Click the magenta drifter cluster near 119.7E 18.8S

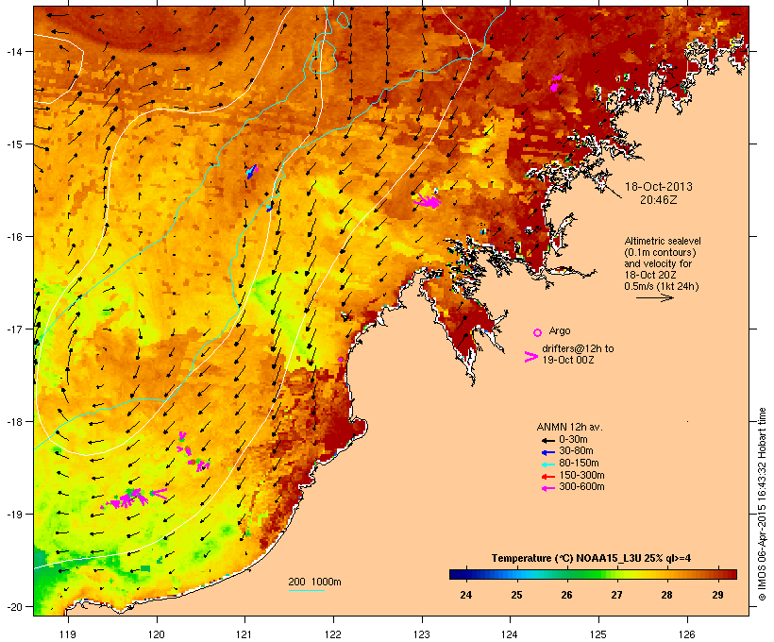[x=126, y=498]
